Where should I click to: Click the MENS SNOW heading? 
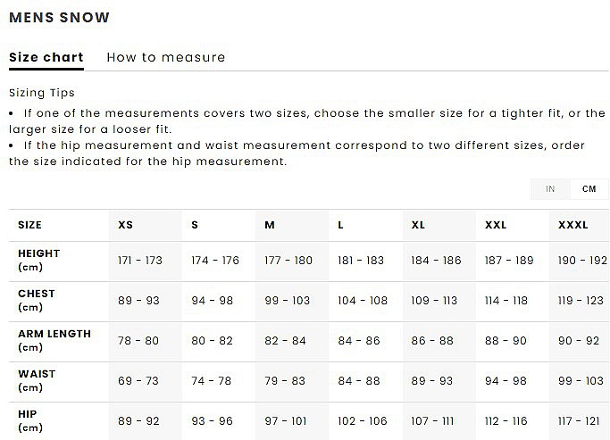click(59, 18)
